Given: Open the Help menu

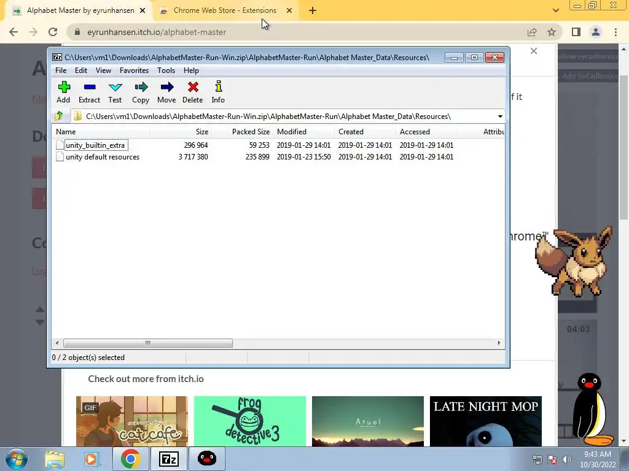Looking at the screenshot, I should point(191,71).
